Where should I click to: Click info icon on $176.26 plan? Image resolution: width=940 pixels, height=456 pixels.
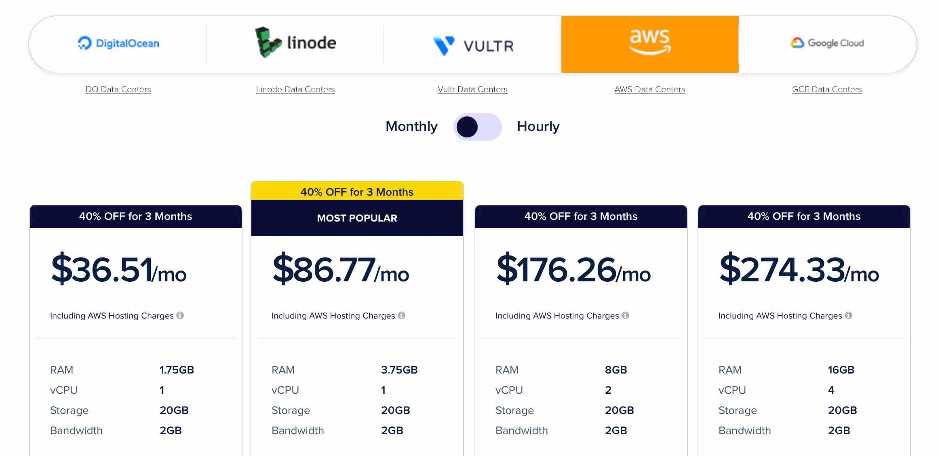pos(625,315)
